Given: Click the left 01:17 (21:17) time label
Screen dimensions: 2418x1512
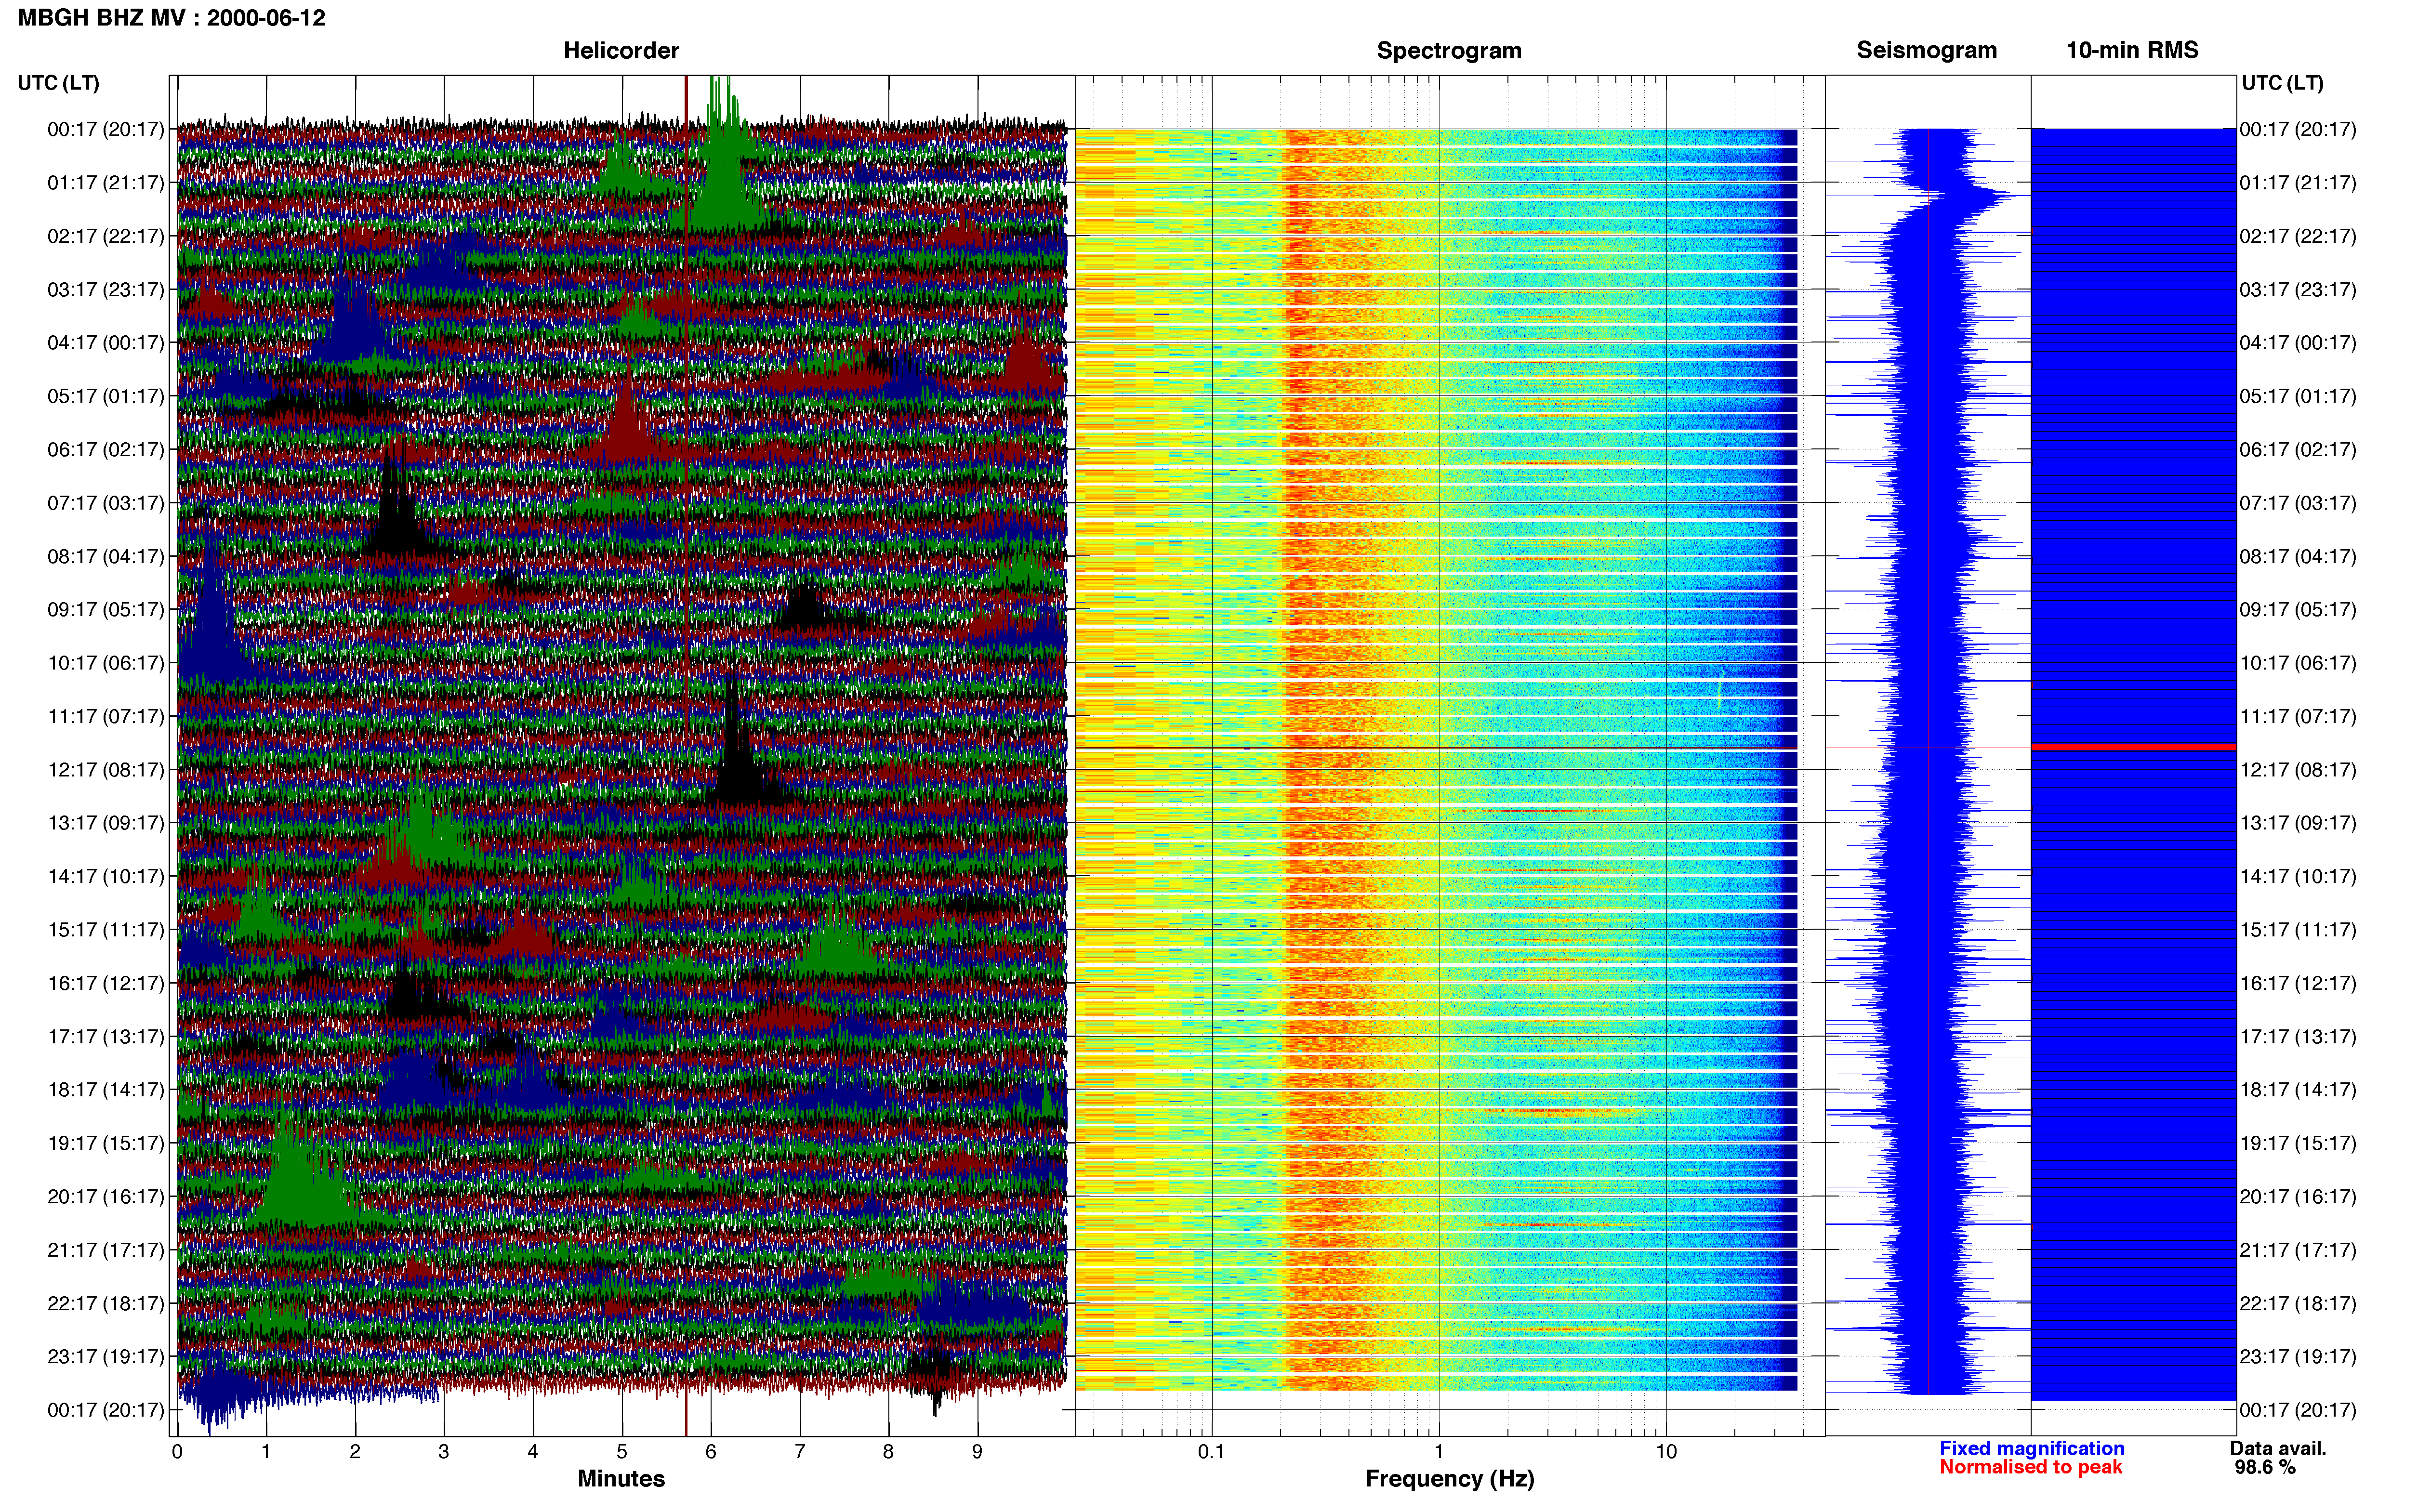Looking at the screenshot, I should pyautogui.click(x=106, y=183).
